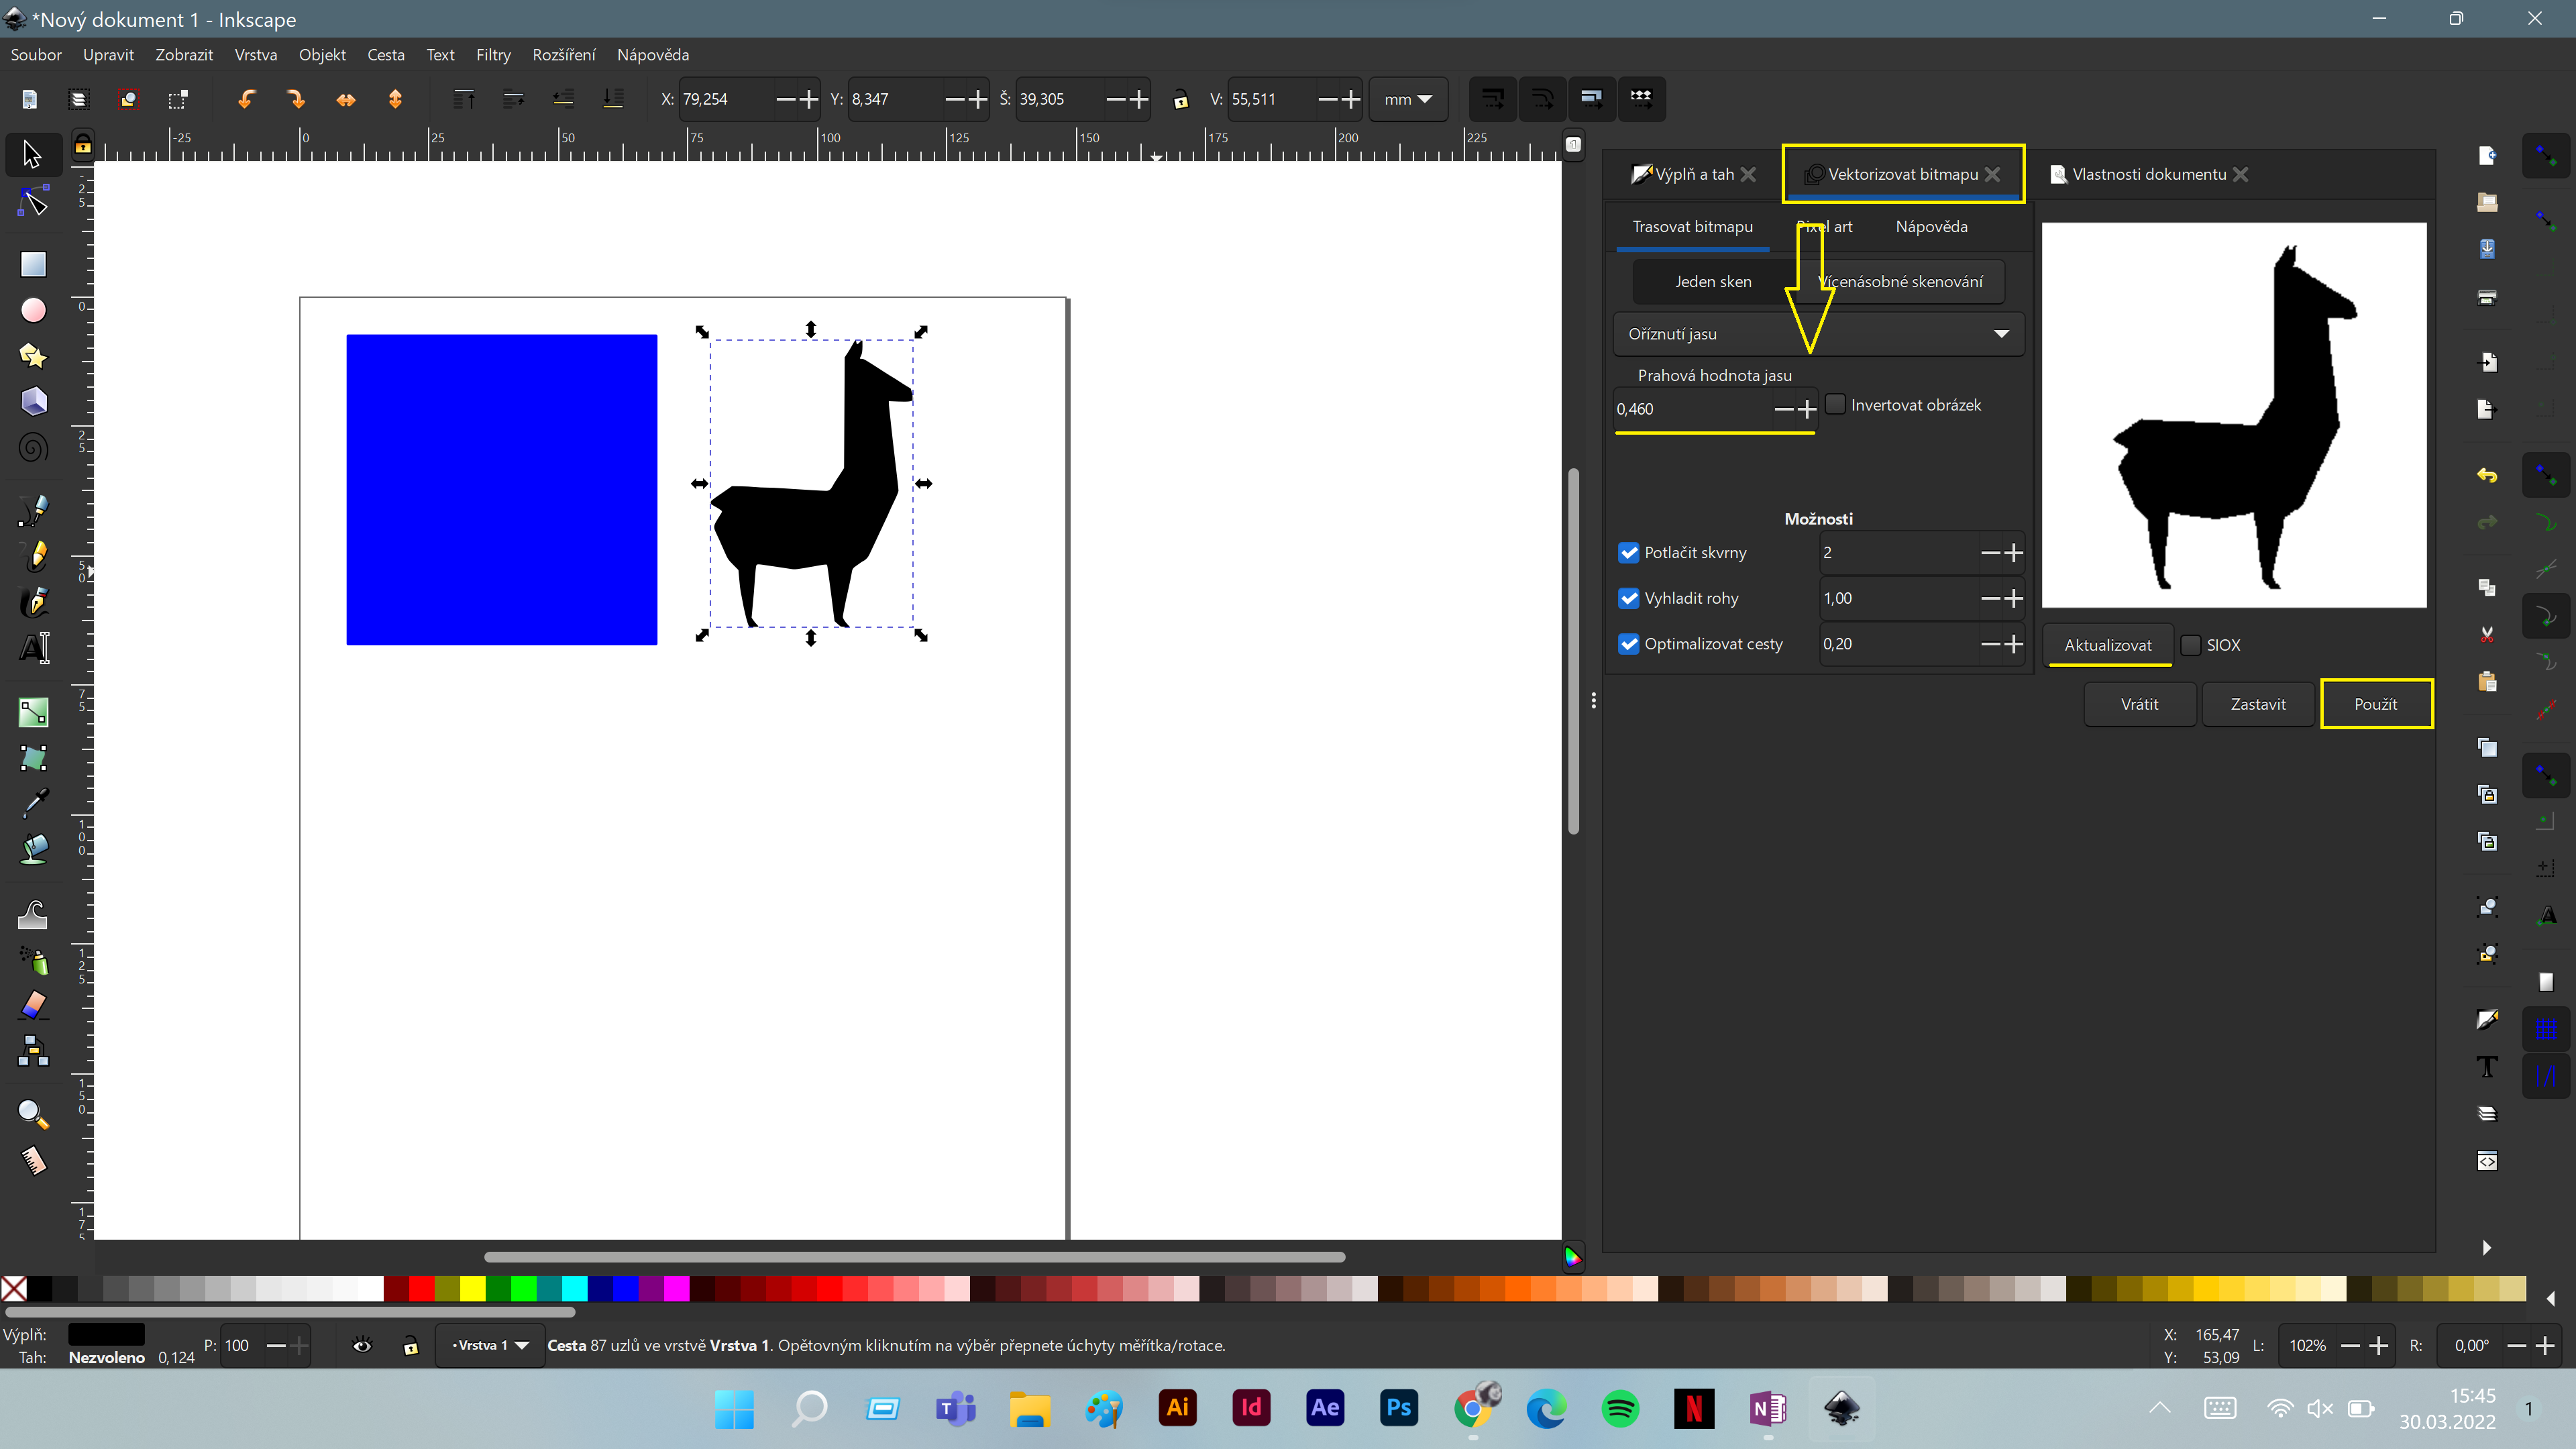Image resolution: width=2576 pixels, height=1449 pixels.
Task: Enable Invertovat obrázek checkbox
Action: point(1835,404)
